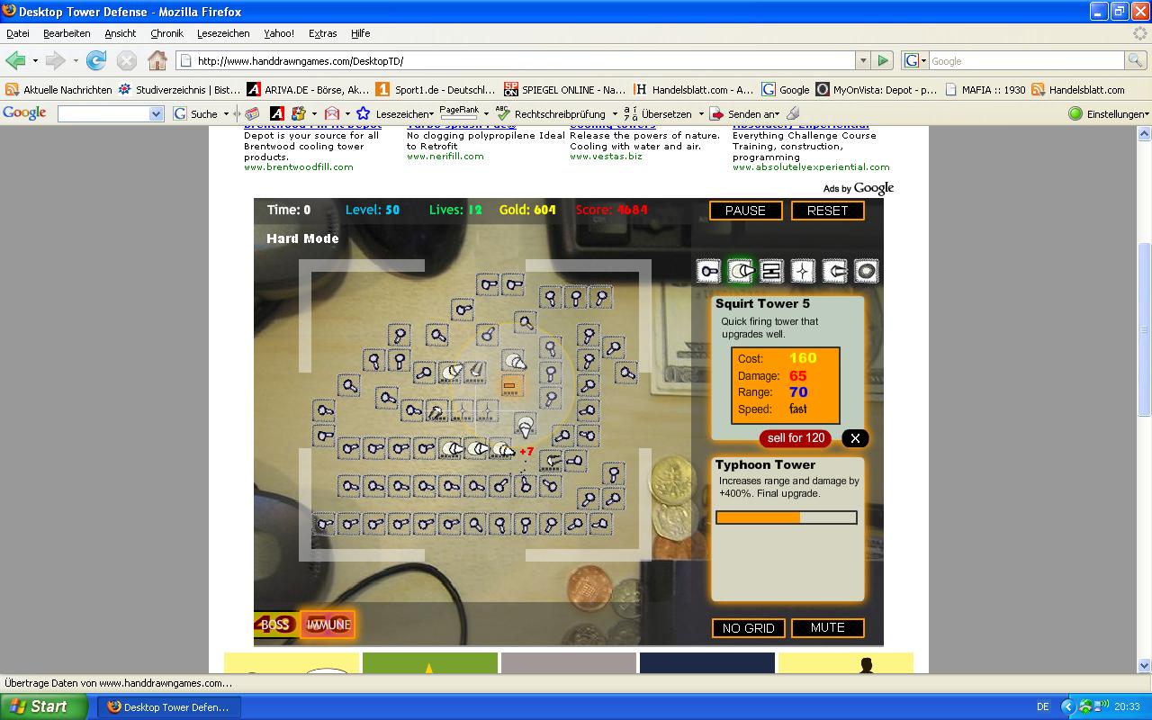Select the Pellet Tower build icon
This screenshot has height=720, width=1152.
click(x=709, y=271)
